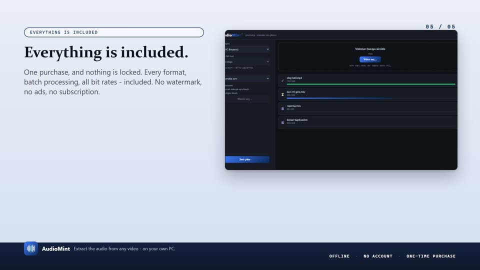Screen dimensions: 480x270
Task: Click the clapperboard icon beside roportaj.mov
Action: click(x=282, y=108)
